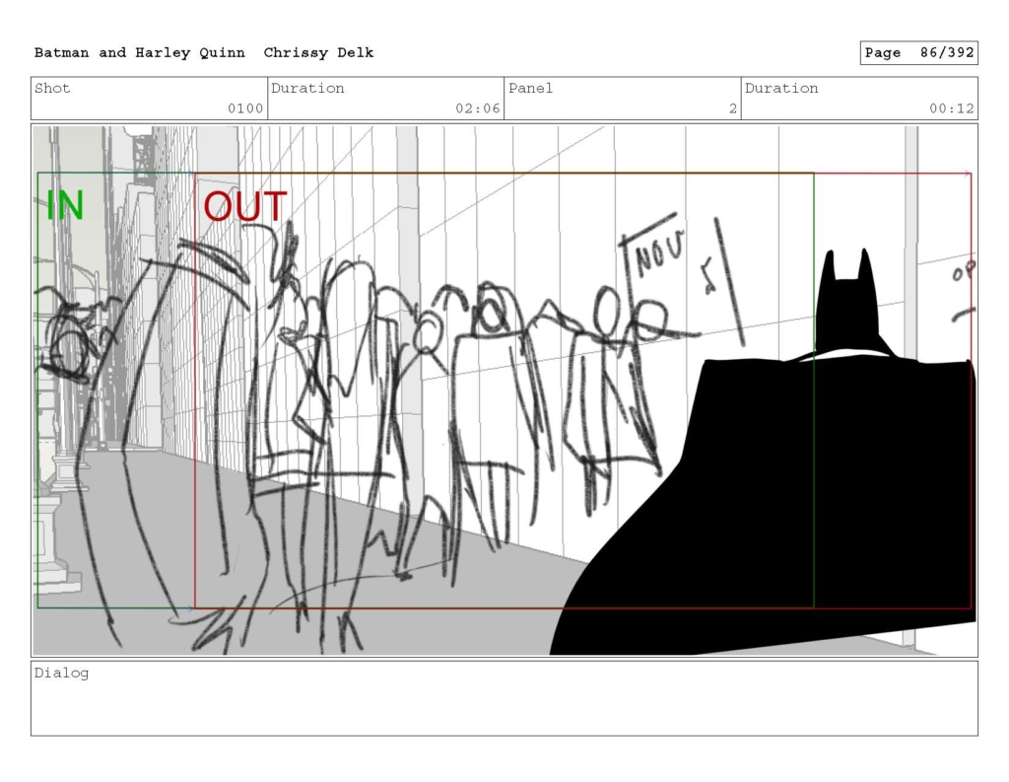This screenshot has height=782, width=1009.
Task: Click the shot number "0100"
Action: coord(245,108)
